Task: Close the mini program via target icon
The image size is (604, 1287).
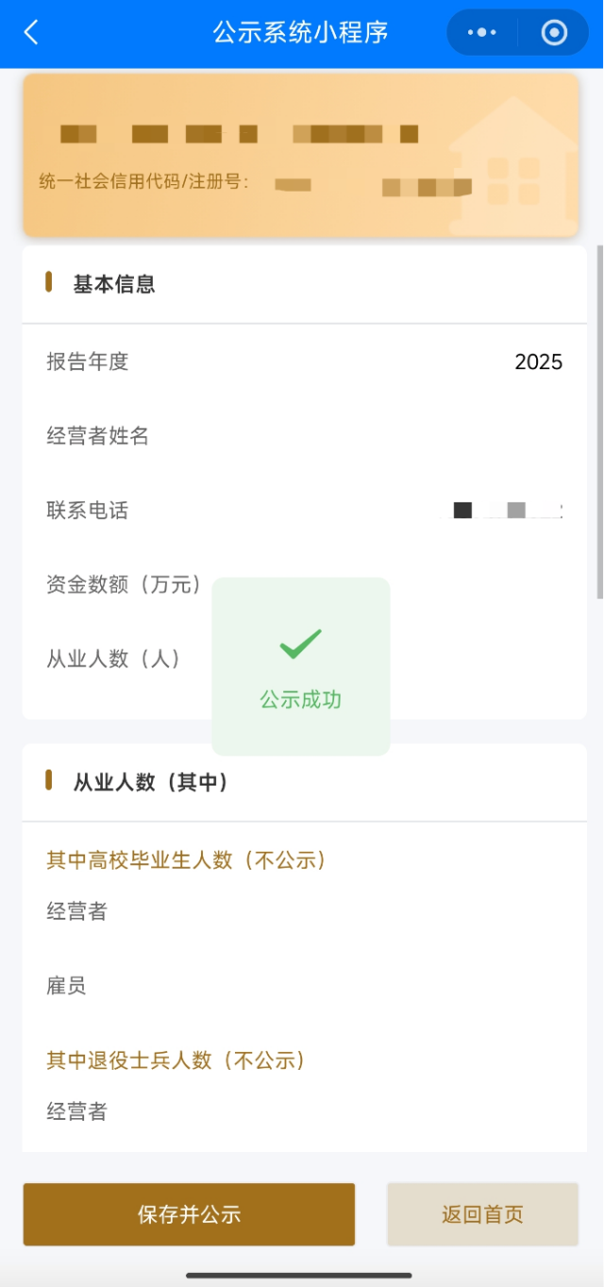Action: pos(554,33)
